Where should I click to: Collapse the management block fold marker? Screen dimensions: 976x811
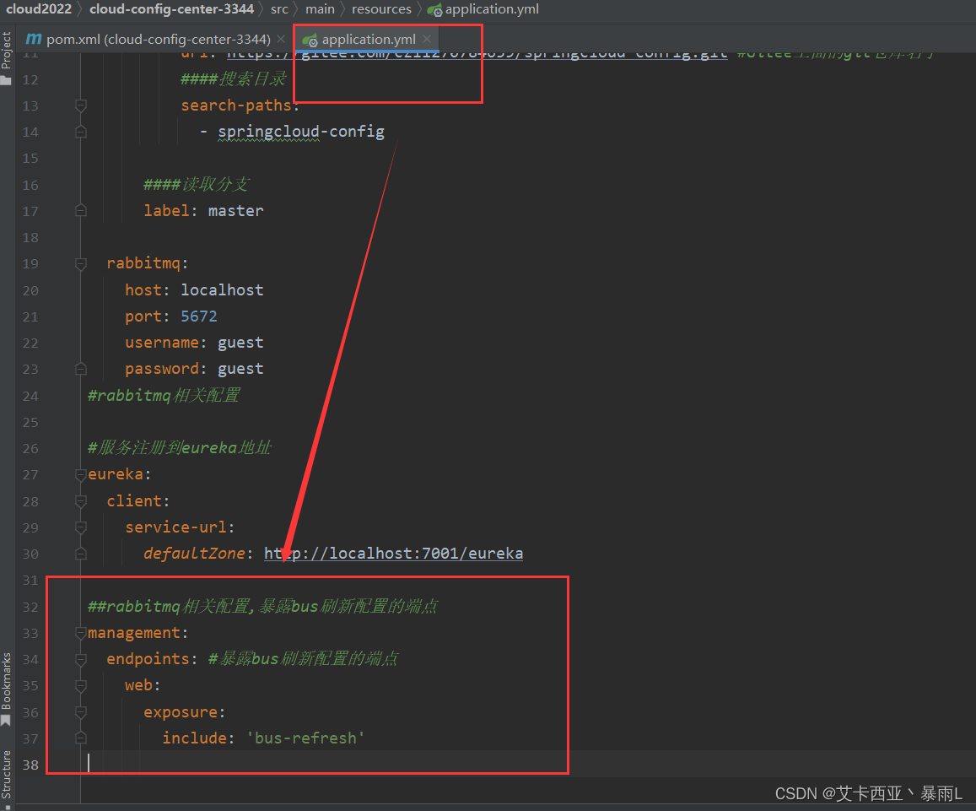80,633
